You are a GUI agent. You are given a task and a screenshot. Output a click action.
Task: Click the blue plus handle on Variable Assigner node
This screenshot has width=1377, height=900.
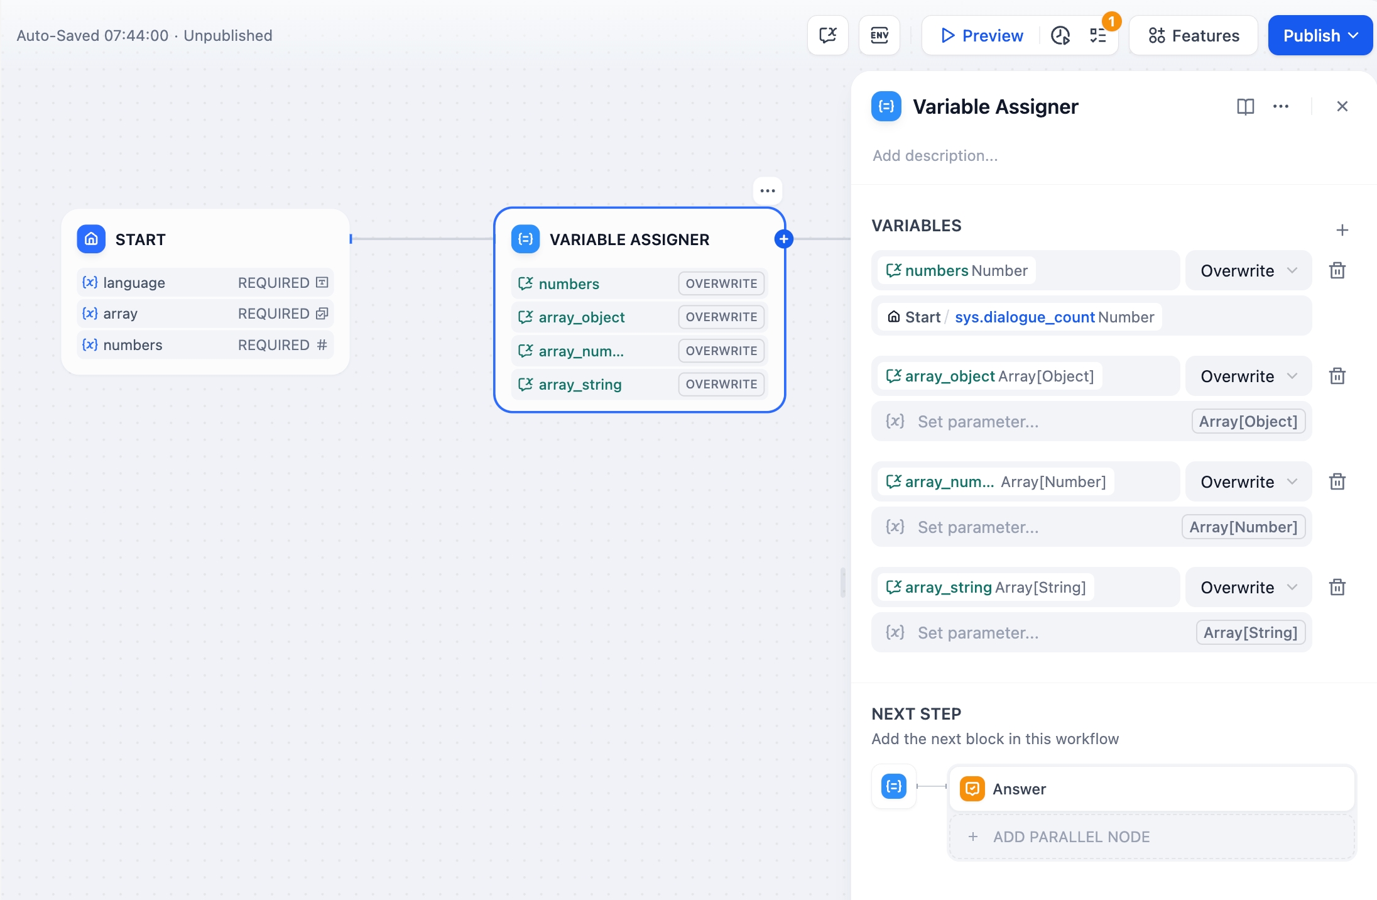pos(784,239)
